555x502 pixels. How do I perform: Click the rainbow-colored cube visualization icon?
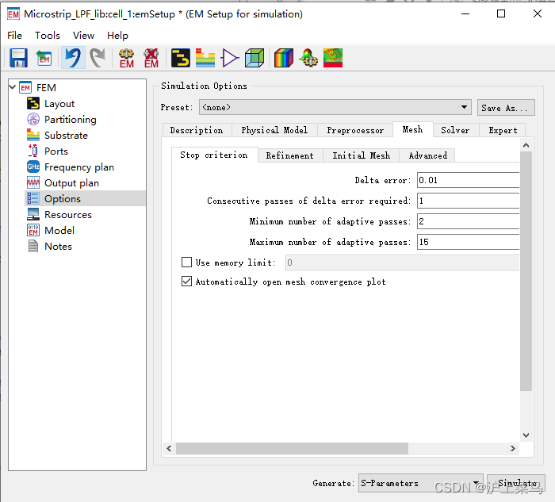[284, 58]
